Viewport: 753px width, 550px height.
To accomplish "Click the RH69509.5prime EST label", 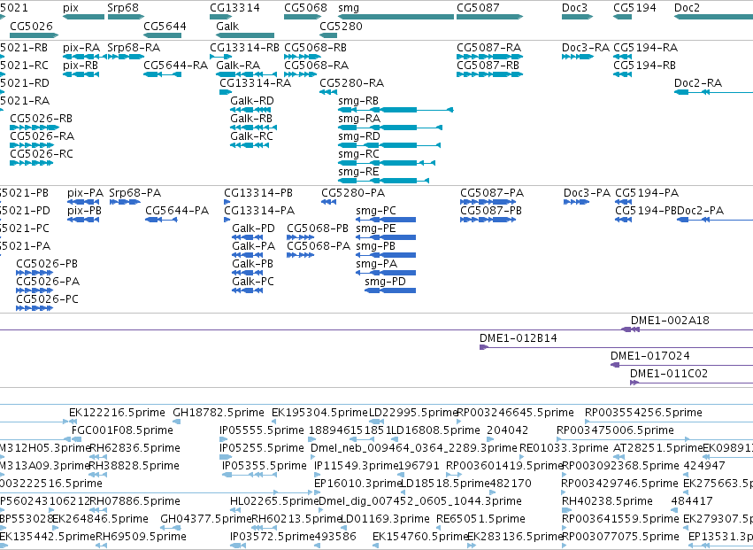I will click(141, 537).
